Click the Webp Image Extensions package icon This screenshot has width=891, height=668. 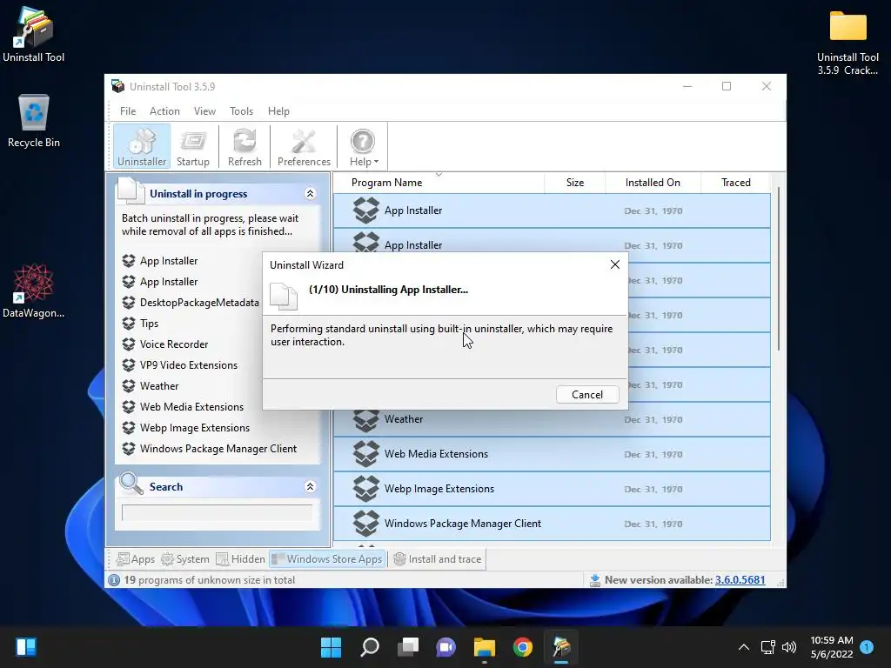coord(366,489)
